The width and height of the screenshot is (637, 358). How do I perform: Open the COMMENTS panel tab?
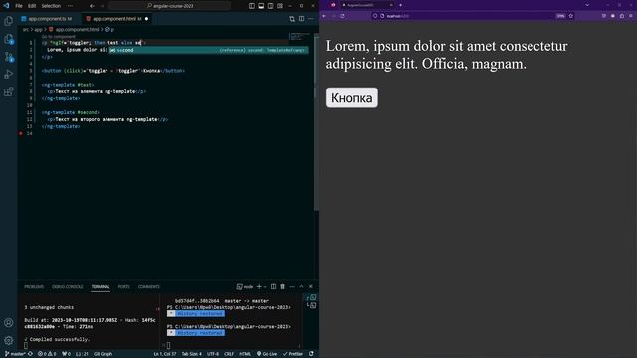point(149,287)
